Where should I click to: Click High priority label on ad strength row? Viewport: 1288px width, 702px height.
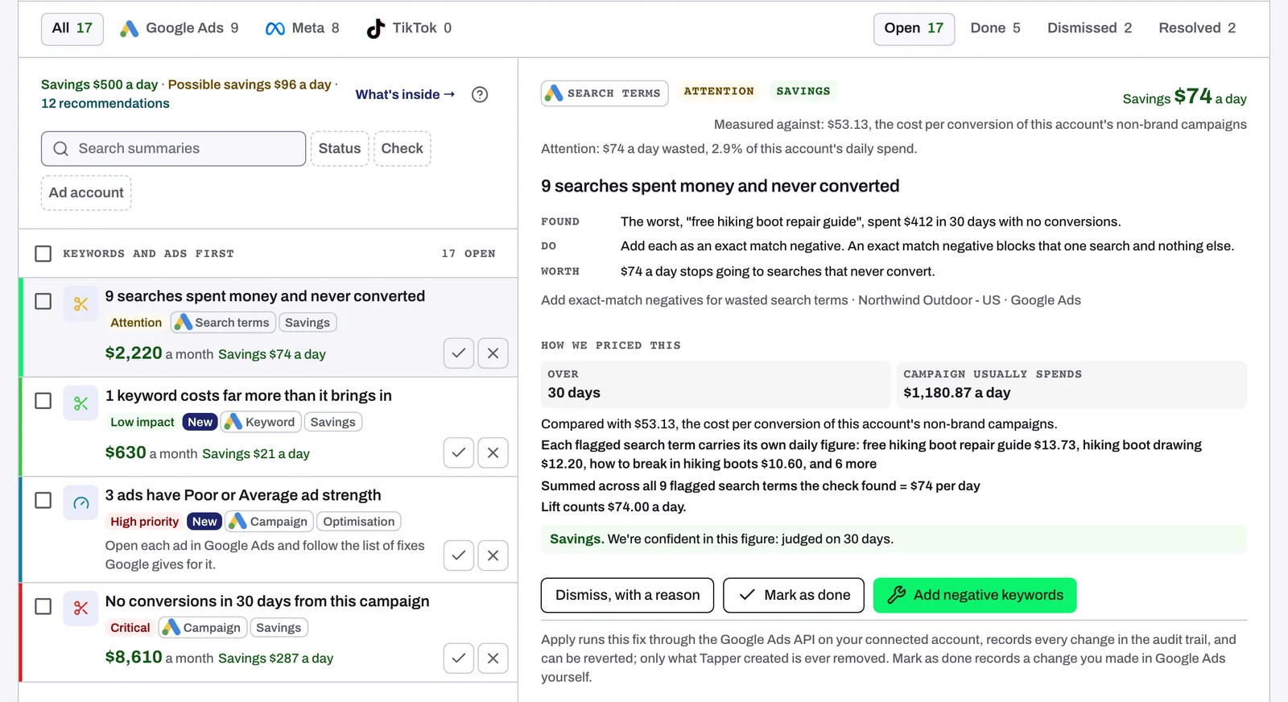145,522
